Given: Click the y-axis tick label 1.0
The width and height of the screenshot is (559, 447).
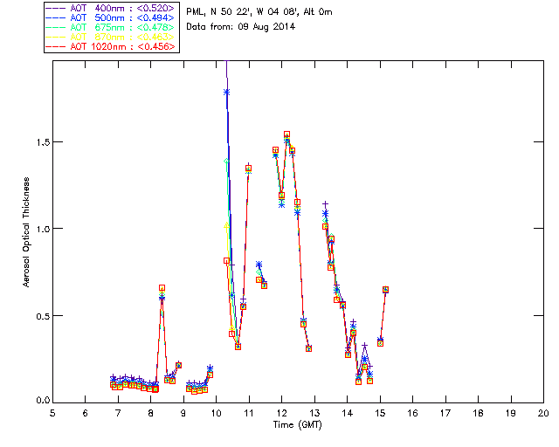Looking at the screenshot, I should pyautogui.click(x=43, y=229).
